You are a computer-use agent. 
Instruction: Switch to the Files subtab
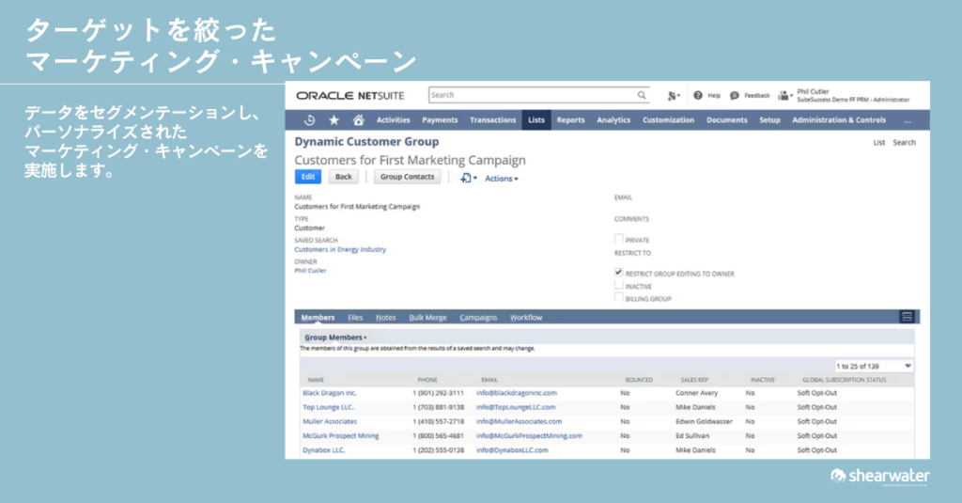pyautogui.click(x=355, y=318)
